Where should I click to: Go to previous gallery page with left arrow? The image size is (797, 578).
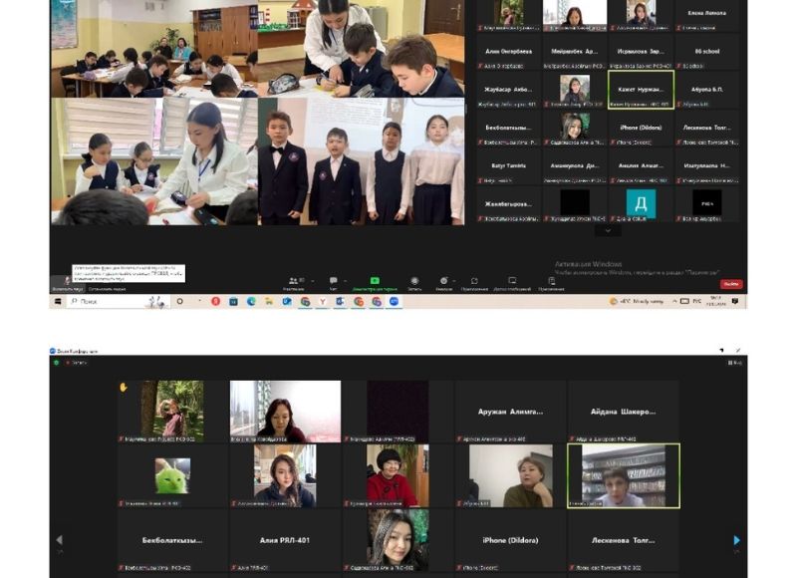(59, 541)
